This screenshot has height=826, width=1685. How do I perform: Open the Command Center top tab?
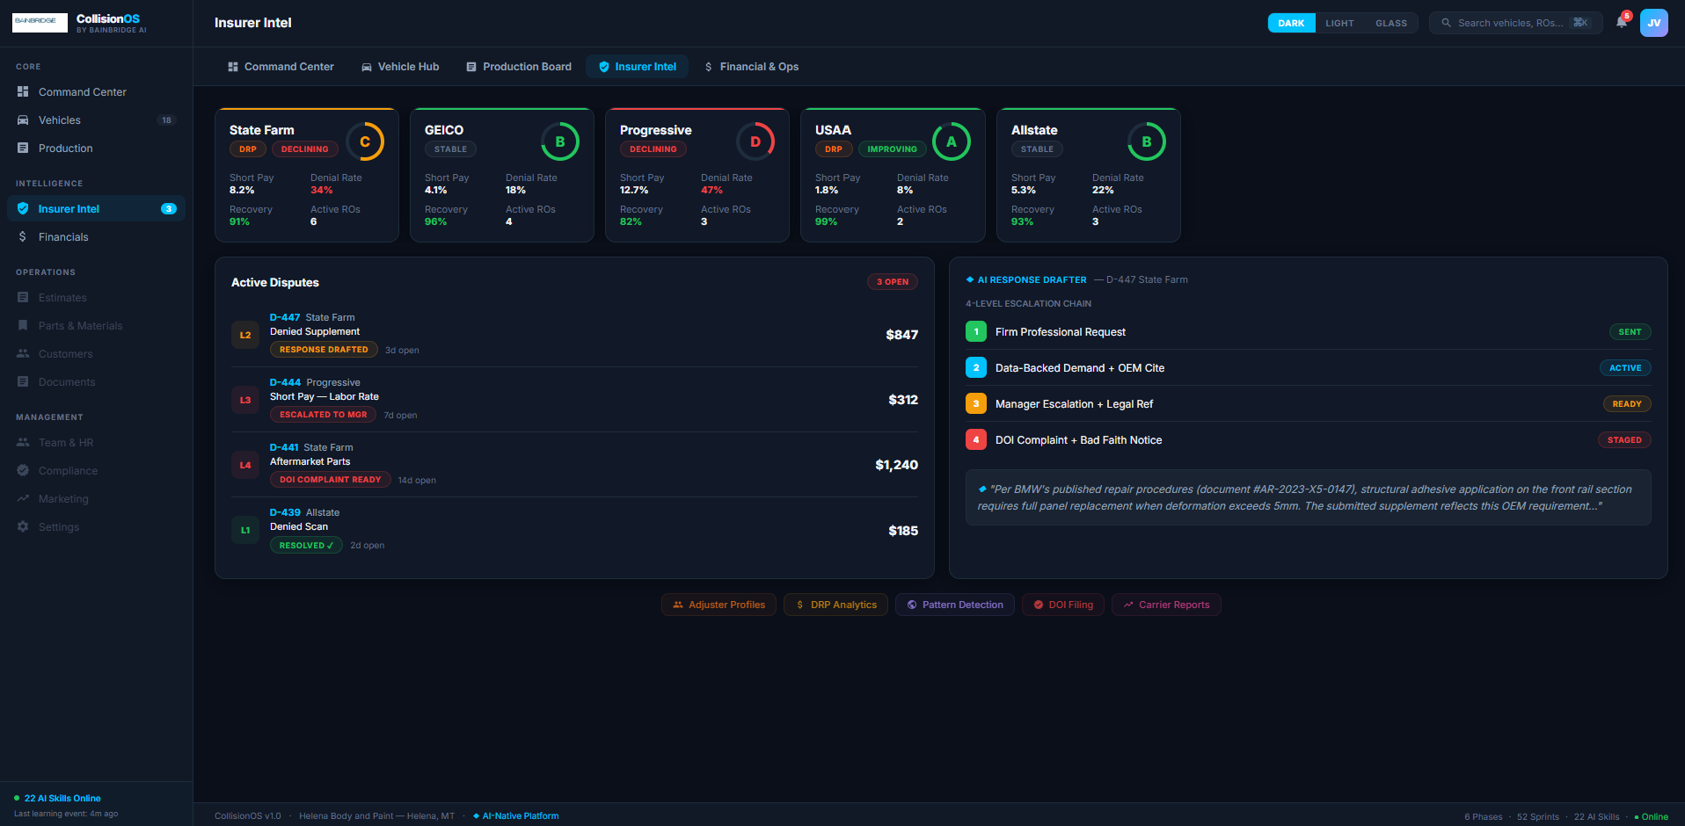coord(281,67)
